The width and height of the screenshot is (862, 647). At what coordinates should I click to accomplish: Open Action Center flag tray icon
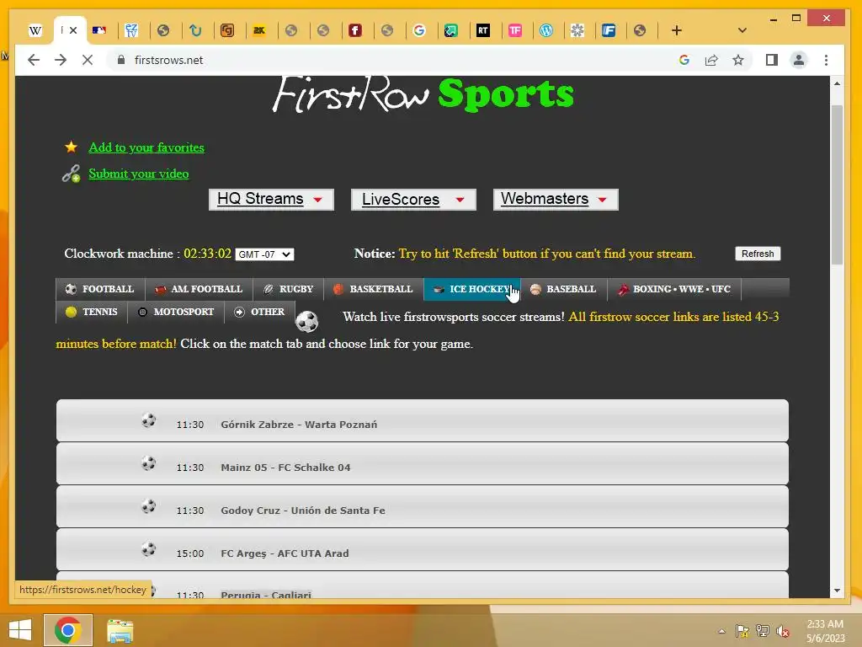coord(742,631)
